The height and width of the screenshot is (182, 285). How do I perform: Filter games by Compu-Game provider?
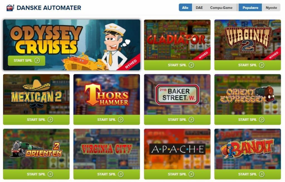221,8
